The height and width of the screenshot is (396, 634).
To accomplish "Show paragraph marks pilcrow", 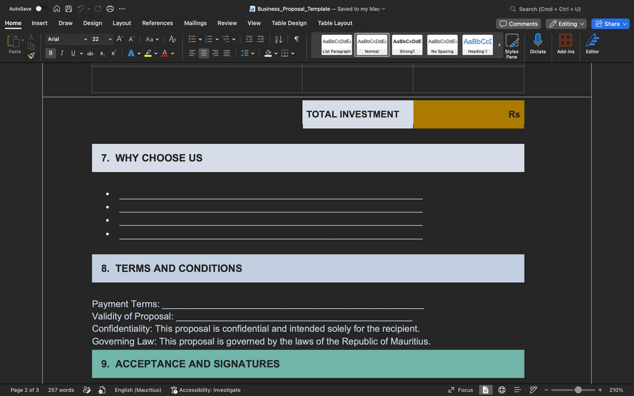I will [x=297, y=39].
